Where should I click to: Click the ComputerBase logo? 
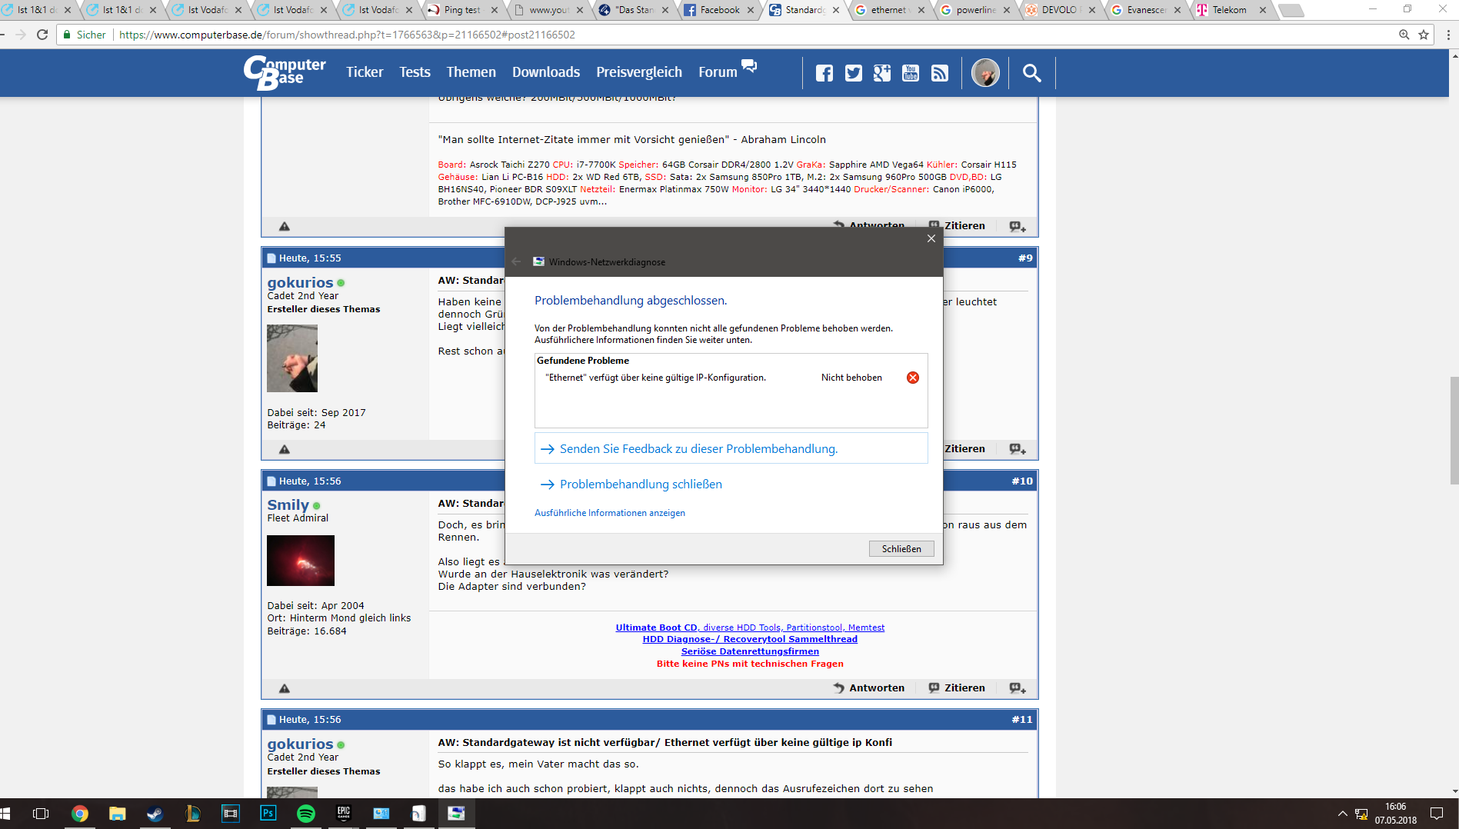point(285,73)
